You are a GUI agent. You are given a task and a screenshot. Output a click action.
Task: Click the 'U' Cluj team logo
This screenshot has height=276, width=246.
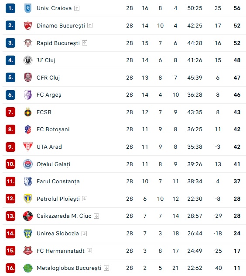coord(28,60)
